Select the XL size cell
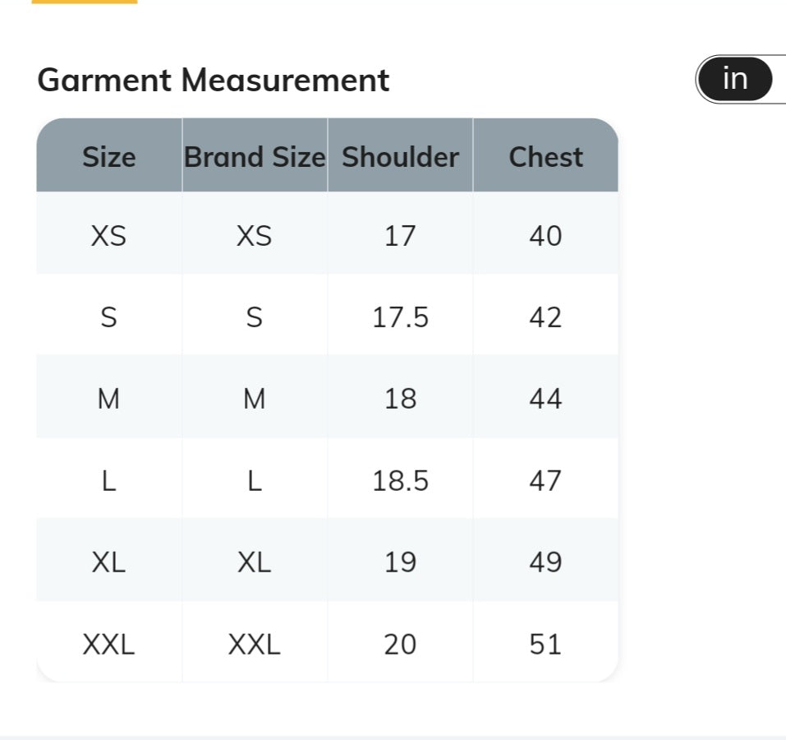The image size is (786, 740). 109,561
